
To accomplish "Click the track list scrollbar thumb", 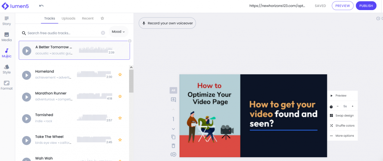I will click(x=131, y=81).
